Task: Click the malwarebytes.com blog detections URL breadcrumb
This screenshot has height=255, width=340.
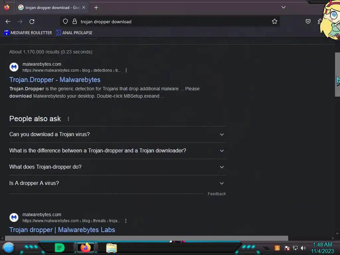Action: [72, 70]
